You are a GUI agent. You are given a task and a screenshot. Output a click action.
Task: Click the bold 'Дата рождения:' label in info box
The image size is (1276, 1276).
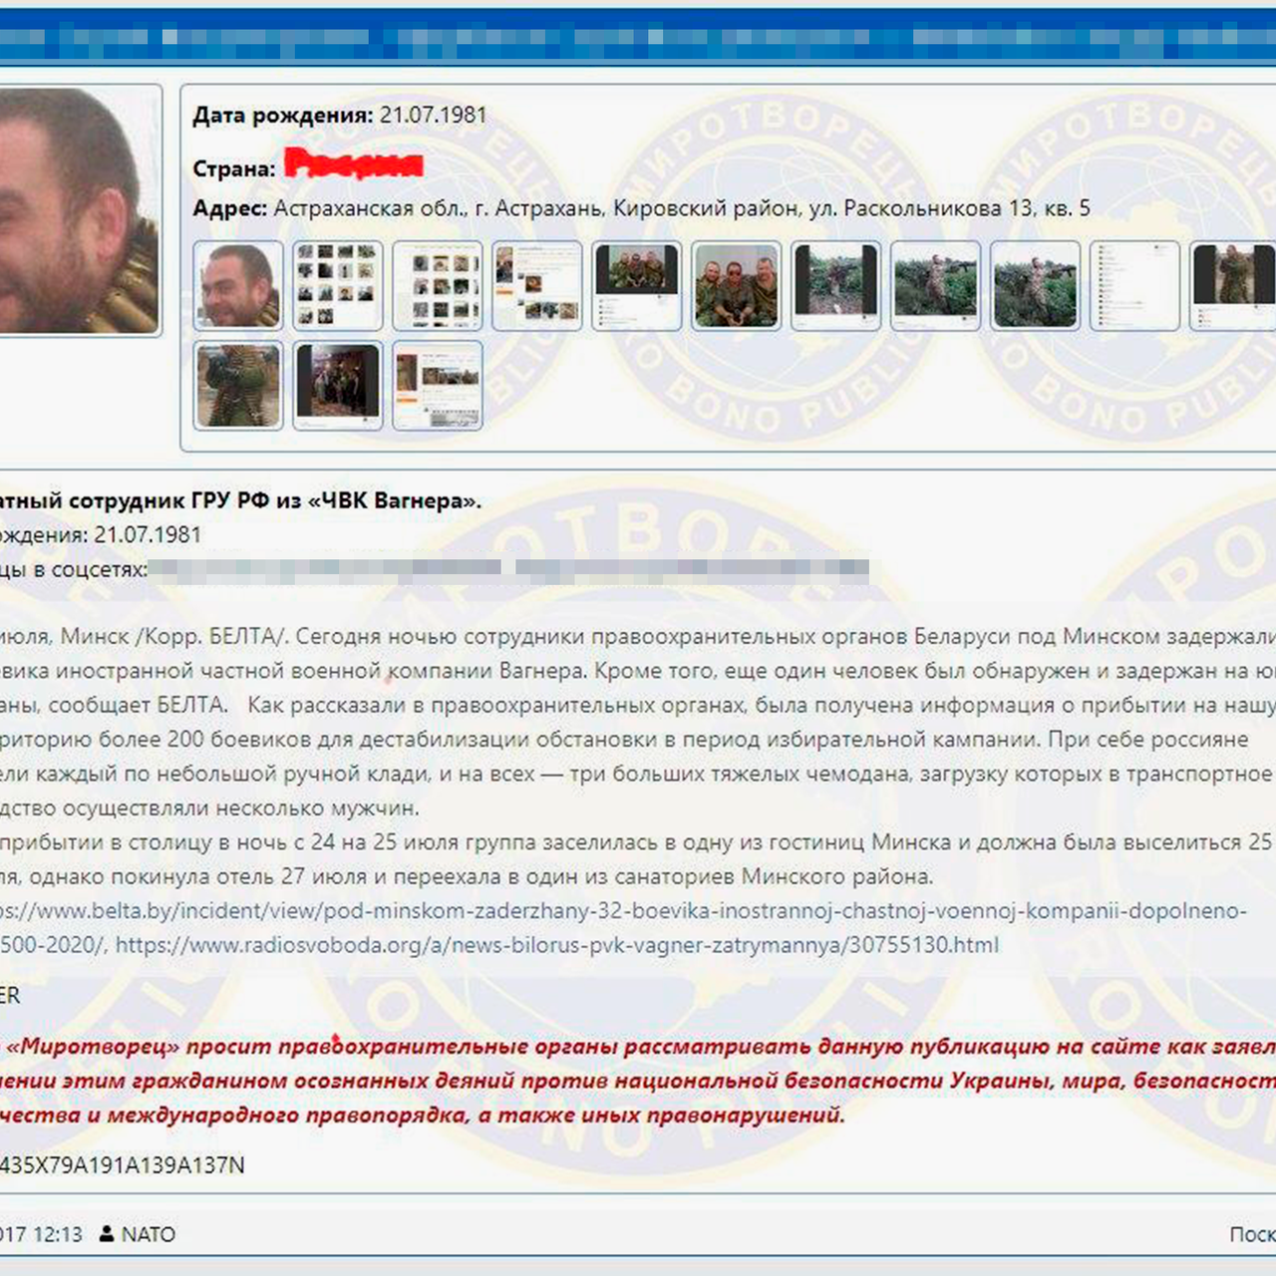pyautogui.click(x=283, y=116)
